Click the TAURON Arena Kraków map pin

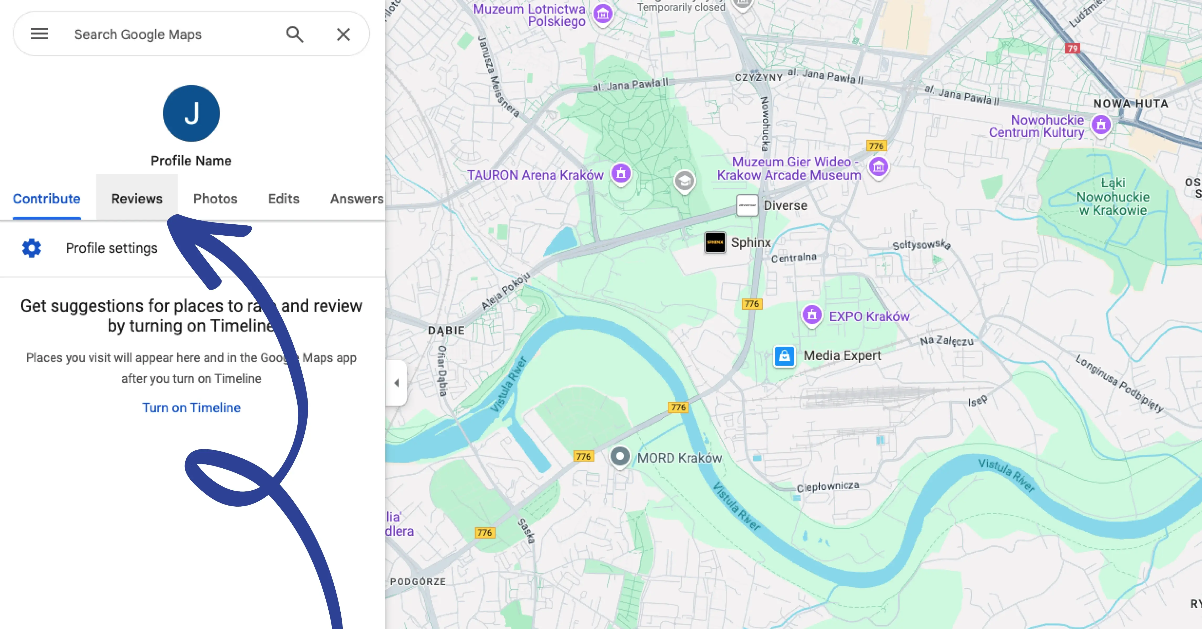tap(621, 173)
